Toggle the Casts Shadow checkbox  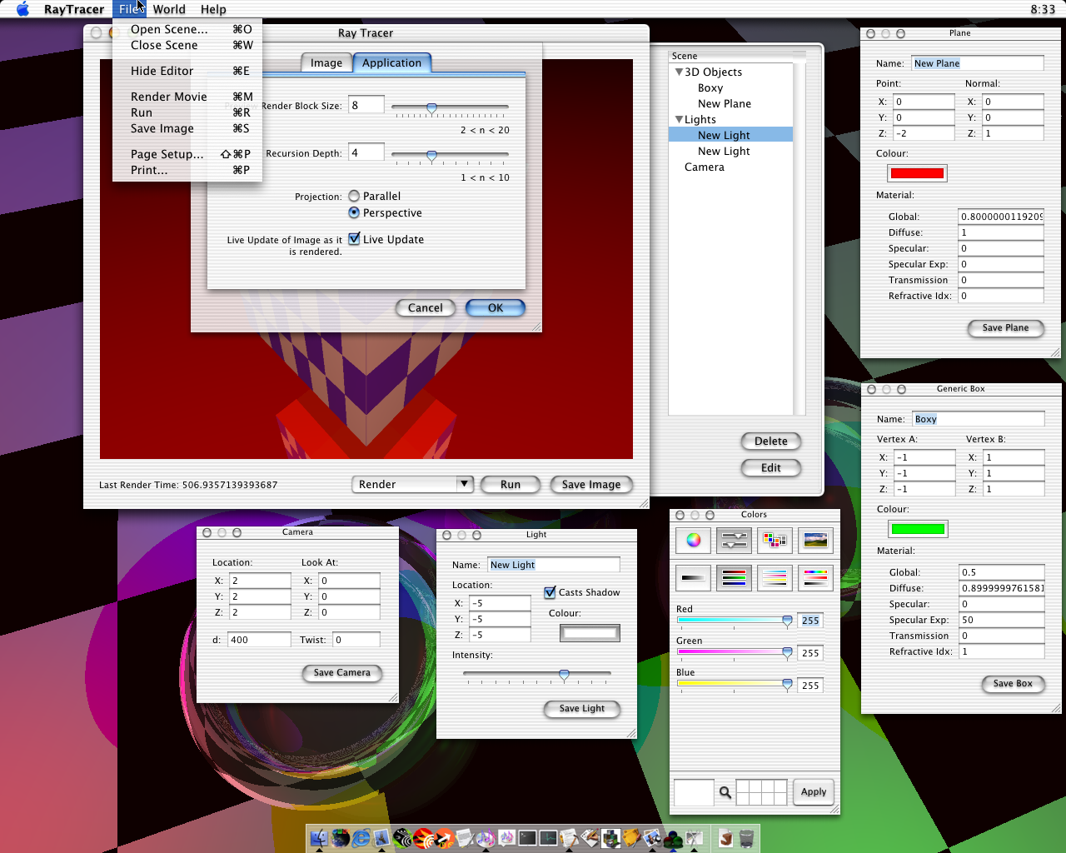[550, 592]
